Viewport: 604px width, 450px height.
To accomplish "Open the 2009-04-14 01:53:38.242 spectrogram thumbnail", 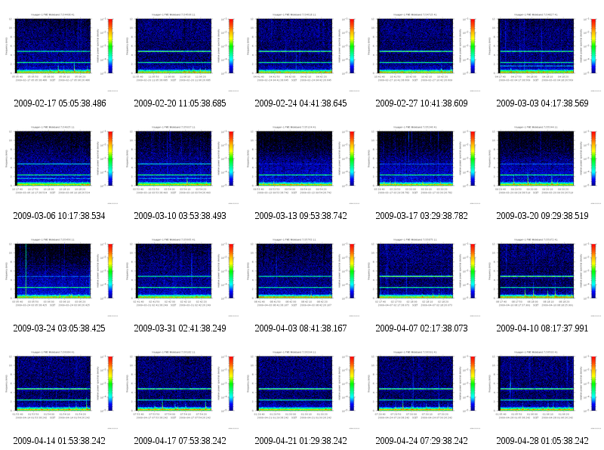I will click(x=60, y=390).
